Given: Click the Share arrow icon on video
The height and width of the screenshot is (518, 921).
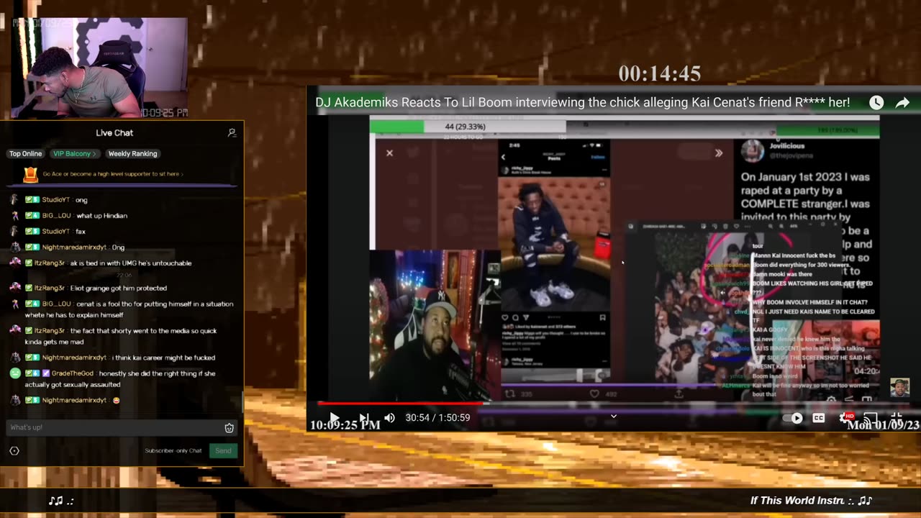Looking at the screenshot, I should (902, 103).
